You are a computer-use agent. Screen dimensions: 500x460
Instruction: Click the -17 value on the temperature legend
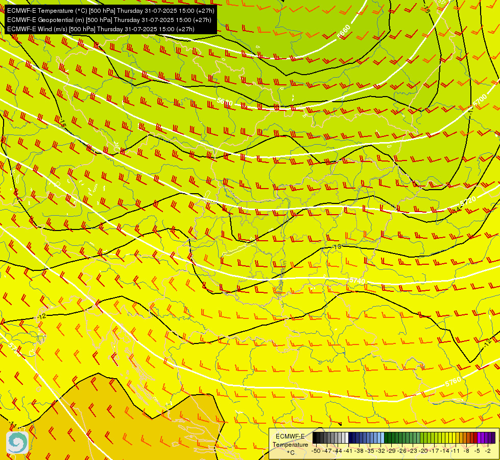click(434, 451)
